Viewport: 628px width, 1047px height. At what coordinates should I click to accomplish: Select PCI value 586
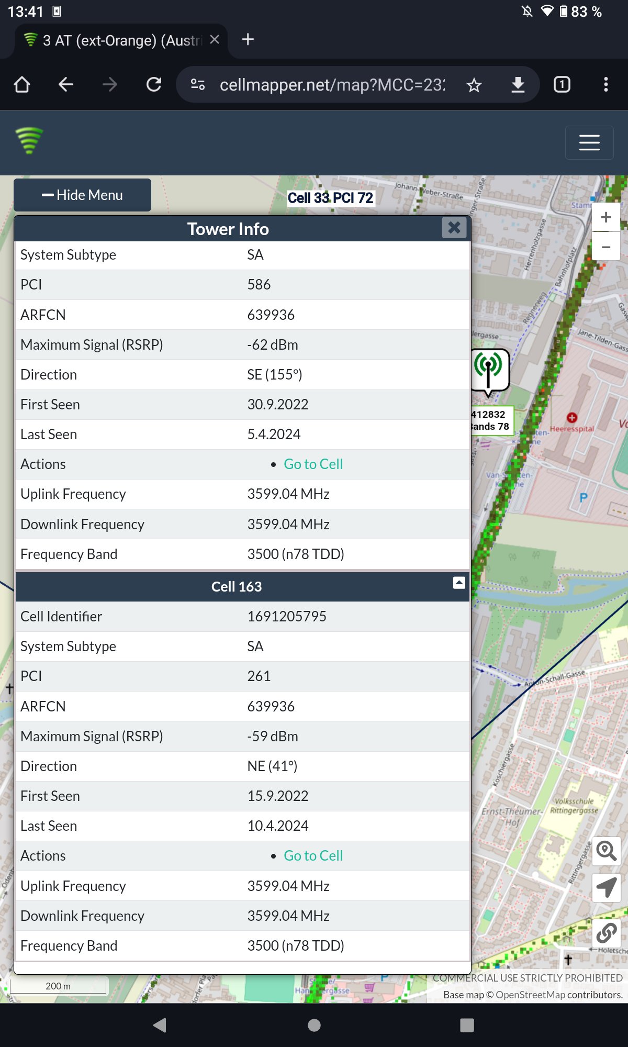click(259, 285)
